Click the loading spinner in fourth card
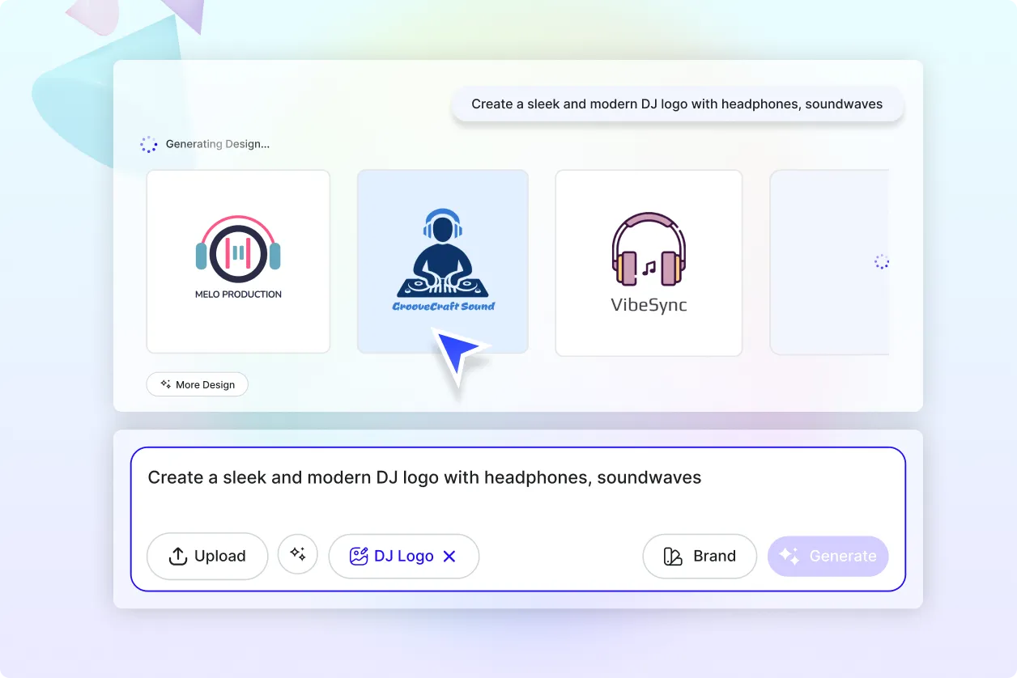 [881, 261]
